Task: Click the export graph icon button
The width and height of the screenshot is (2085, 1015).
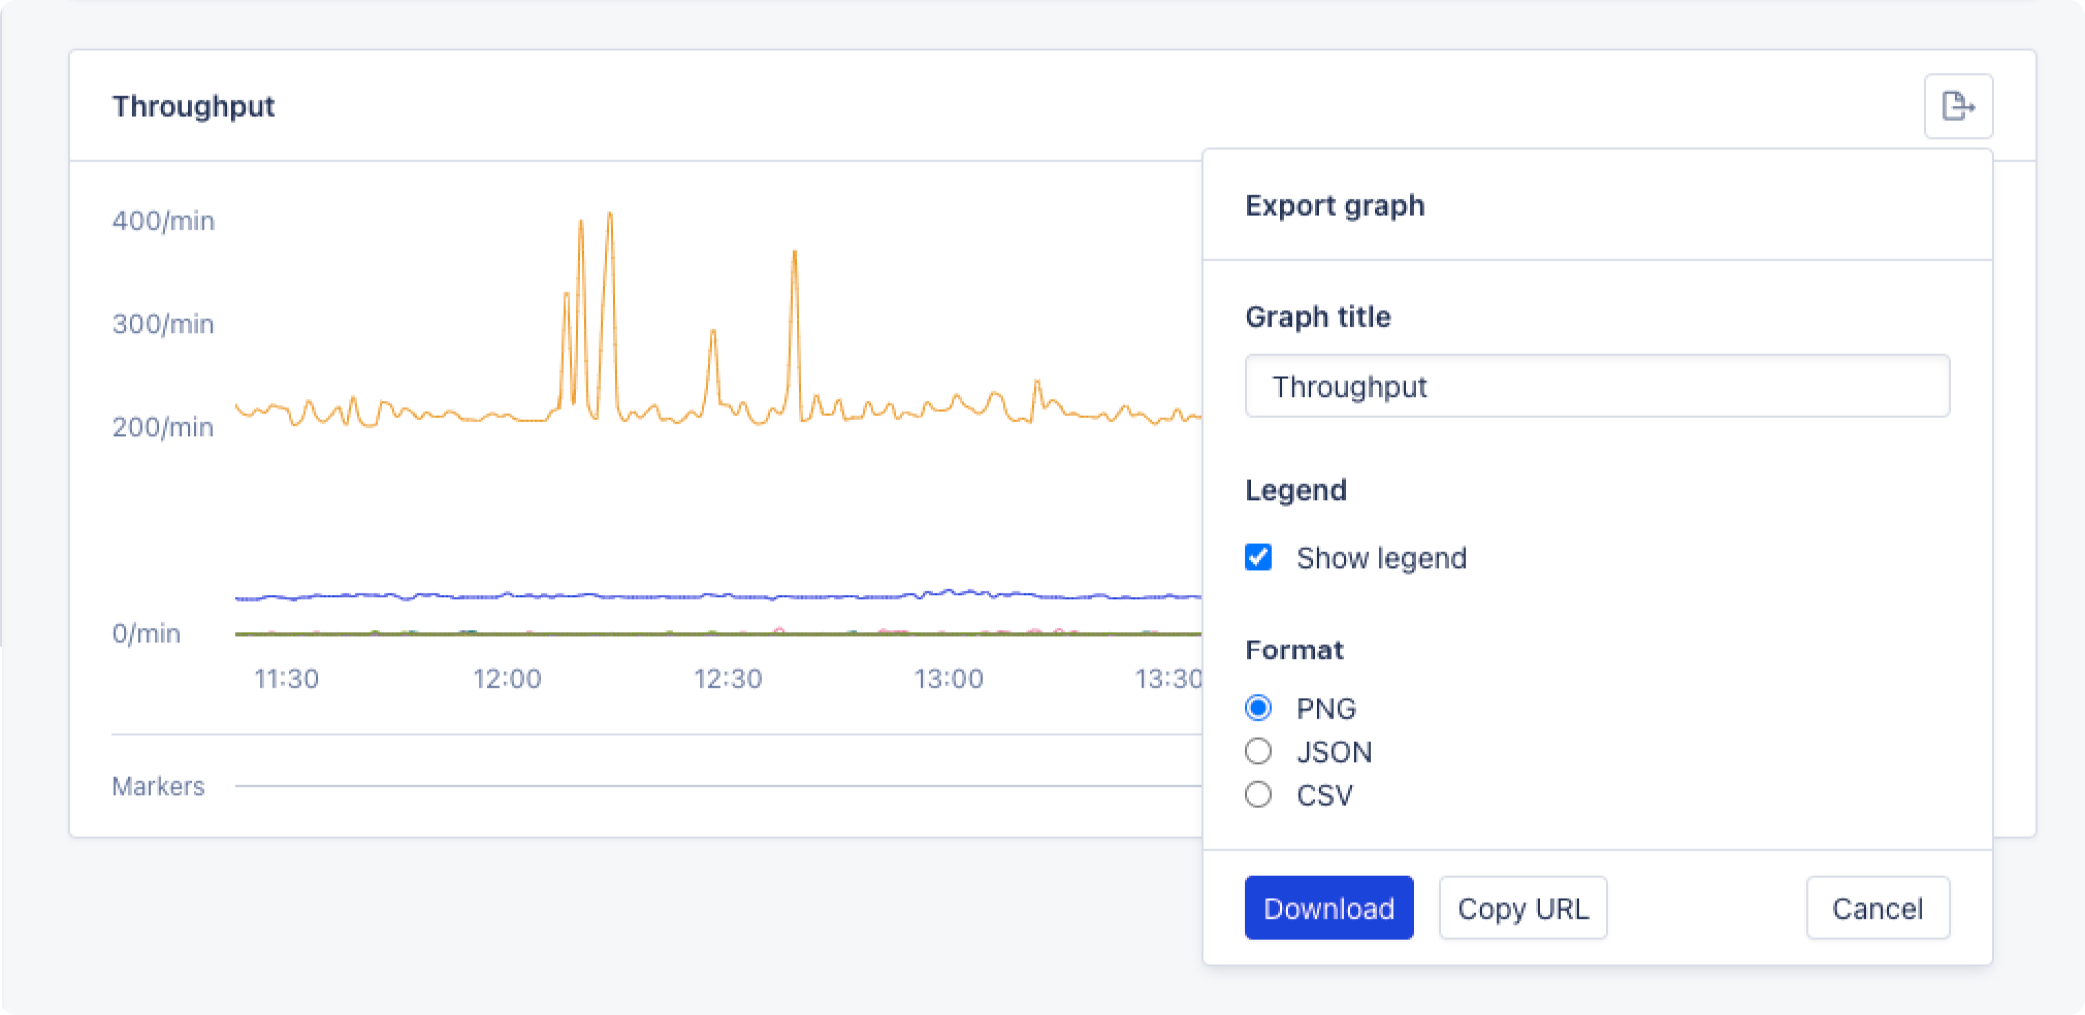Action: click(x=1958, y=106)
